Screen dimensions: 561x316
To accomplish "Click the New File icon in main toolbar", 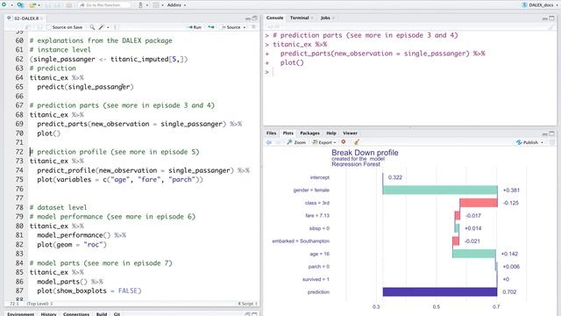I will [x=4, y=5].
